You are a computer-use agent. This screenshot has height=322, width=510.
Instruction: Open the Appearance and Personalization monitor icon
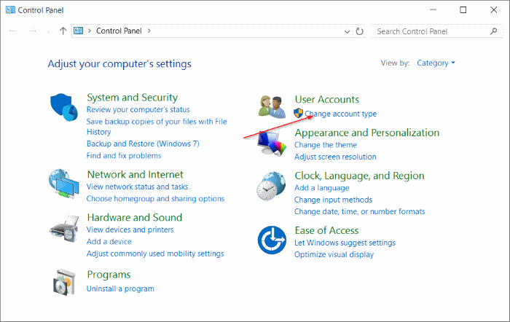(272, 143)
